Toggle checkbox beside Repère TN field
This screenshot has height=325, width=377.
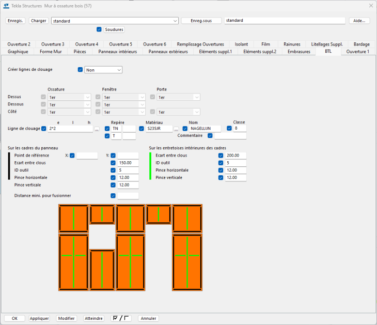[107, 129]
